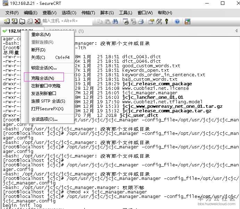Screen dimensions: 240x209
Task: Click the Disconnect red X icon
Action: coord(38,21)
